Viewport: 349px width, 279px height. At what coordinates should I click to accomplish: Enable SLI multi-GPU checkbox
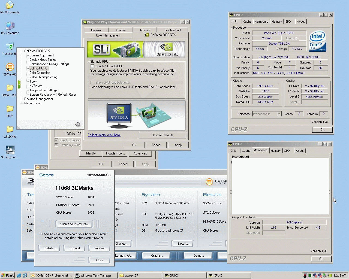[x=92, y=66]
